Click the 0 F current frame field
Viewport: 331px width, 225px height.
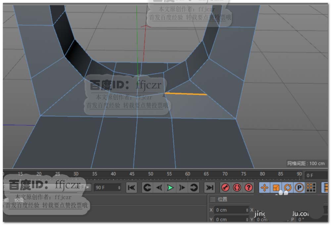tap(316, 176)
